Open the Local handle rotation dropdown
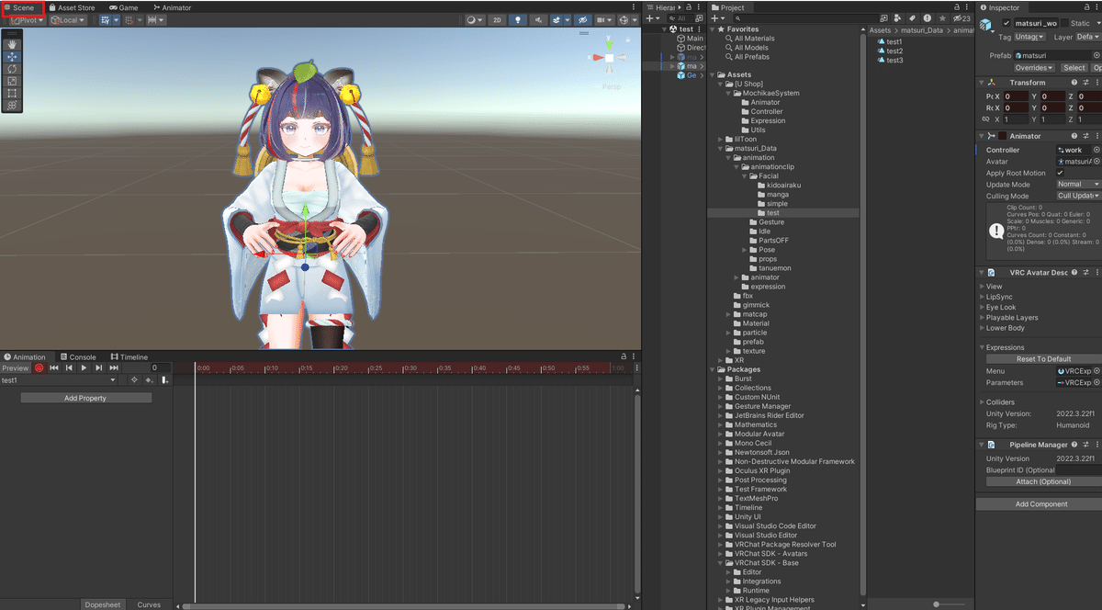This screenshot has width=1102, height=610. click(66, 19)
